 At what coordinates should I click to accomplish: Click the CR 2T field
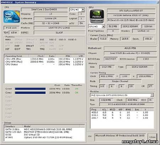pos(150,86)
